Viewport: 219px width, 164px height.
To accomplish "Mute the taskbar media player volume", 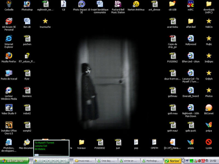I will [62, 161].
